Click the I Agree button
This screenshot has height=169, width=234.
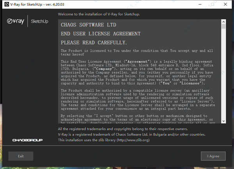click(x=213, y=156)
